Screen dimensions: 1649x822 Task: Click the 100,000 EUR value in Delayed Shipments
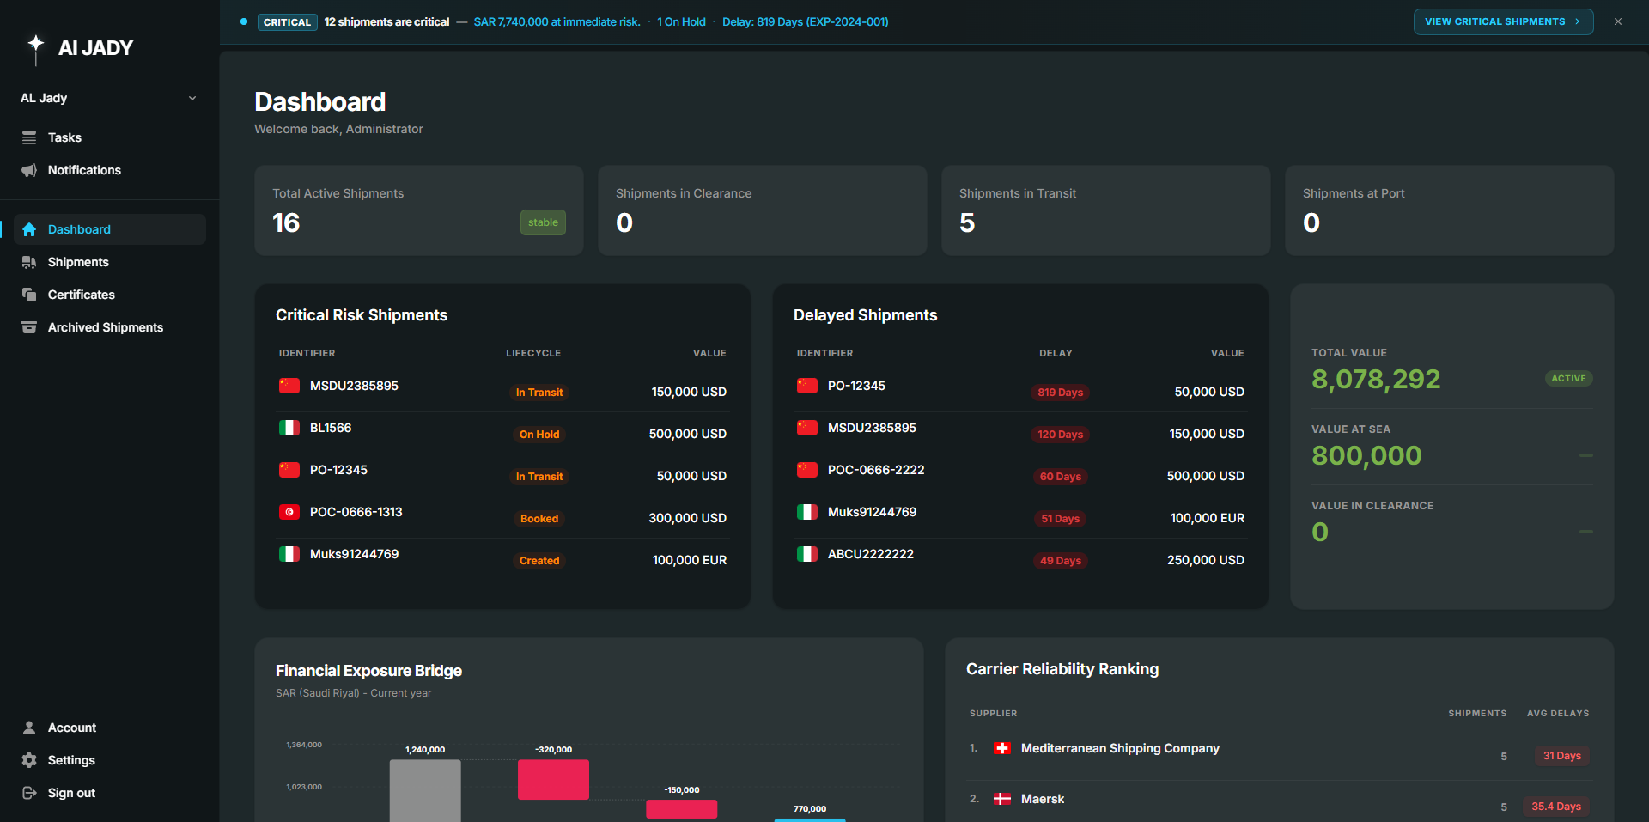click(x=1207, y=518)
